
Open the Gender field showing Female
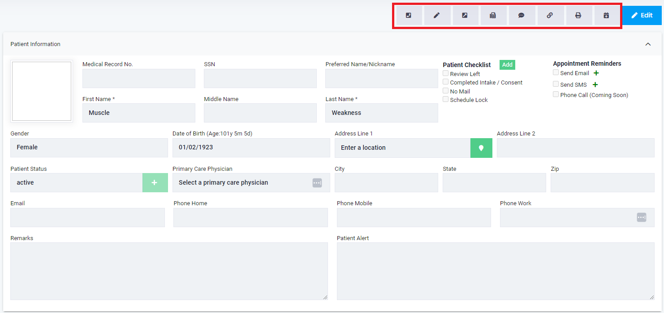(89, 148)
